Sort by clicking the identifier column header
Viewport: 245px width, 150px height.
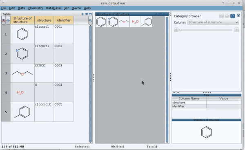click(64, 20)
